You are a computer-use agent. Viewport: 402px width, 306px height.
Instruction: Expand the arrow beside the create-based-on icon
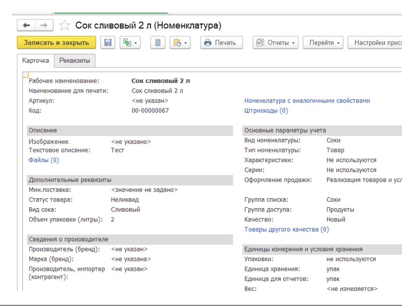tap(136, 43)
